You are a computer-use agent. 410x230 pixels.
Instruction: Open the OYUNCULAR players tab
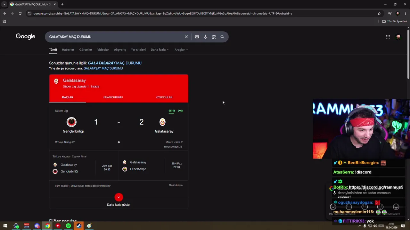tap(164, 97)
